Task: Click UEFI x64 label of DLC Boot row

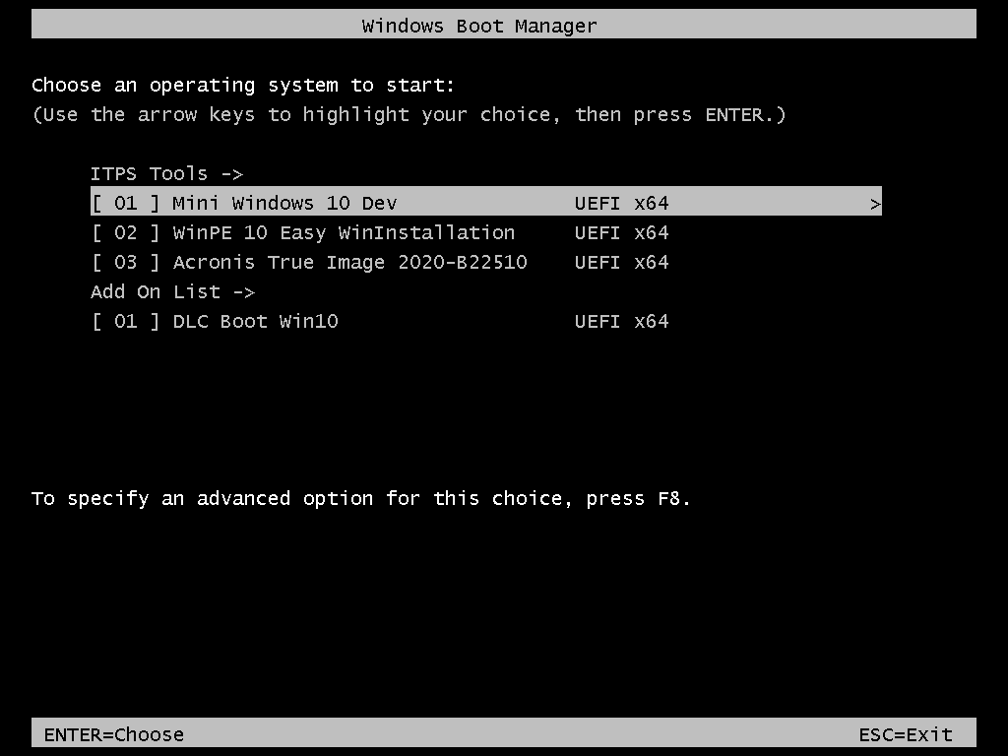Action: click(622, 322)
